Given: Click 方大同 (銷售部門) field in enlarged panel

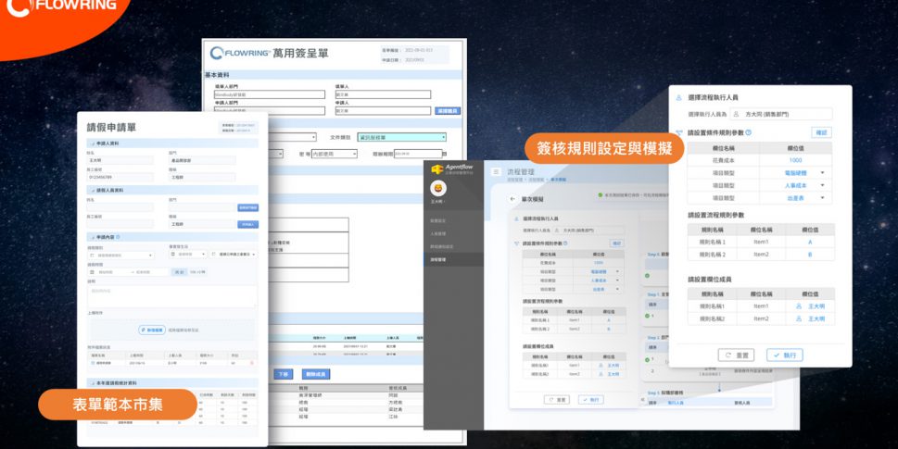Looking at the screenshot, I should (x=781, y=115).
